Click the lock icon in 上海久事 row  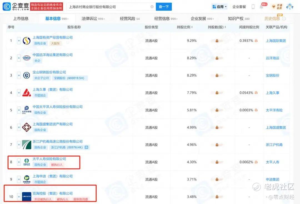pos(217,93)
